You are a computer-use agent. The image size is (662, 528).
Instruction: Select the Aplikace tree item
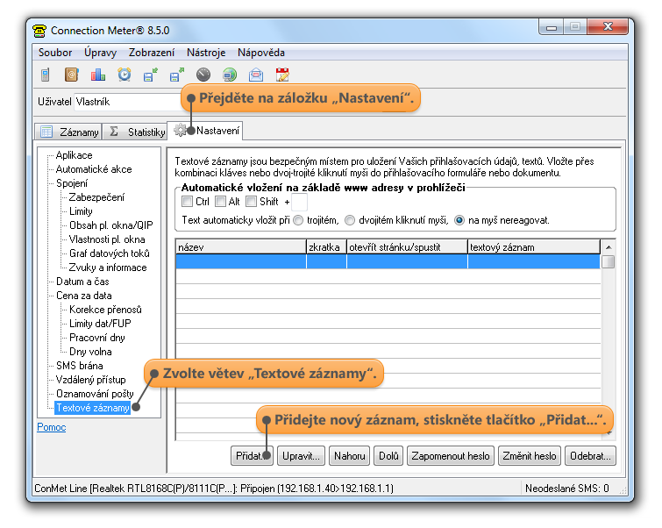(74, 155)
